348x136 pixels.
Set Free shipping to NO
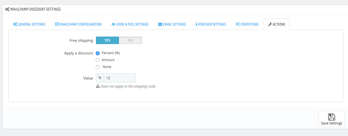(x=130, y=40)
